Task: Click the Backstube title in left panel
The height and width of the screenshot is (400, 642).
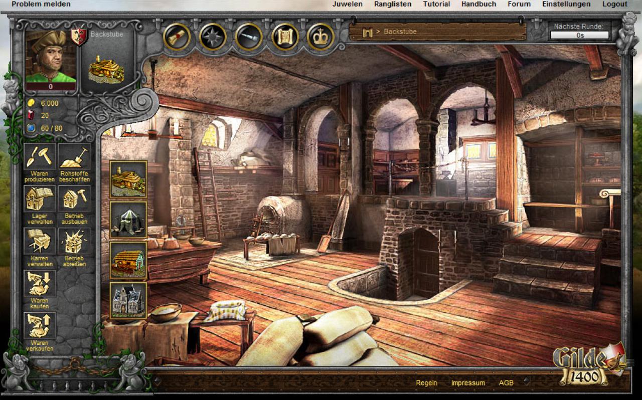Action: point(107,35)
